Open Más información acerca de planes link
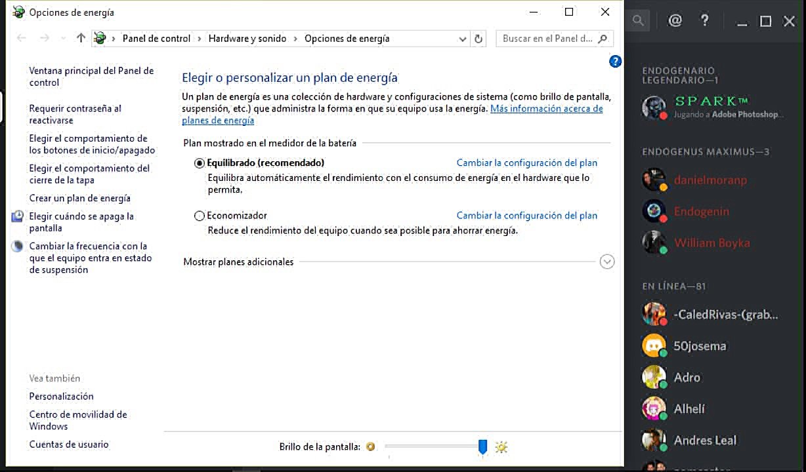Image resolution: width=806 pixels, height=472 pixels. tap(546, 109)
